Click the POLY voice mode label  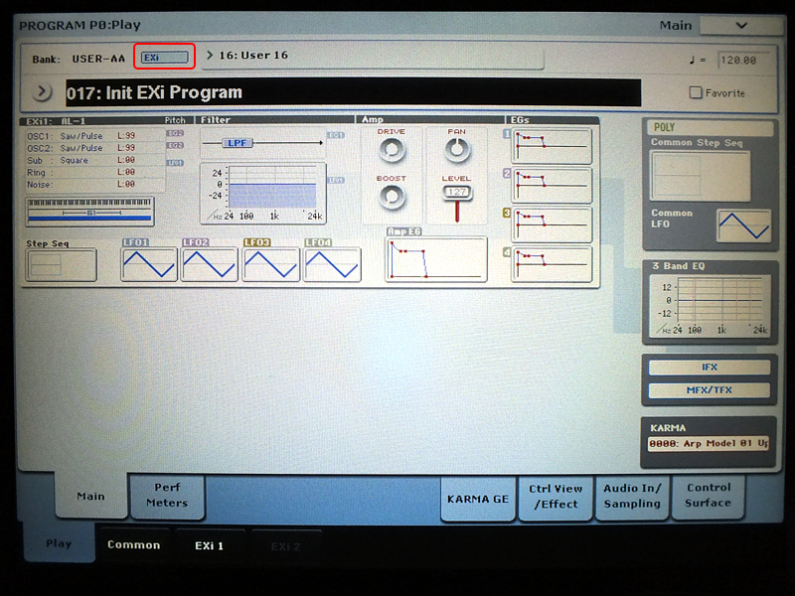[710, 128]
